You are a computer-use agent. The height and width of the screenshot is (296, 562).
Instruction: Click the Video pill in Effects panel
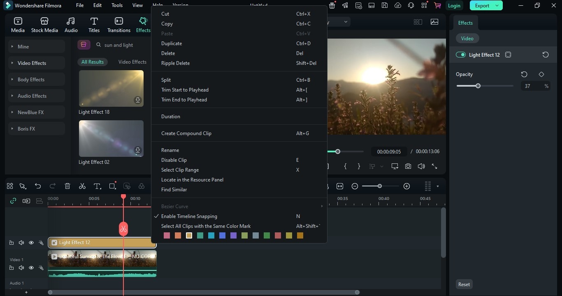coord(467,38)
